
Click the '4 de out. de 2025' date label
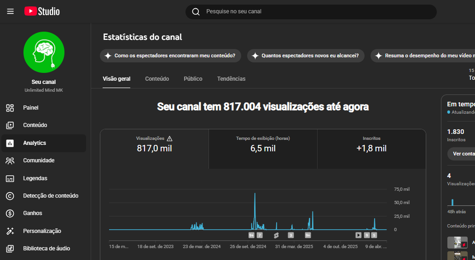coord(341,246)
